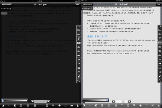Select the underline tool on the bright screen

coord(160,47)
